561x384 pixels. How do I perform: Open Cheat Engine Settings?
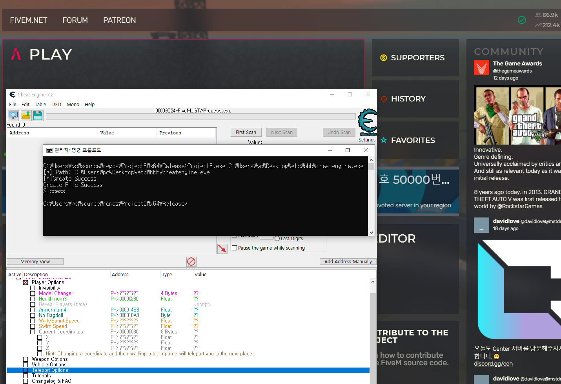[x=367, y=140]
